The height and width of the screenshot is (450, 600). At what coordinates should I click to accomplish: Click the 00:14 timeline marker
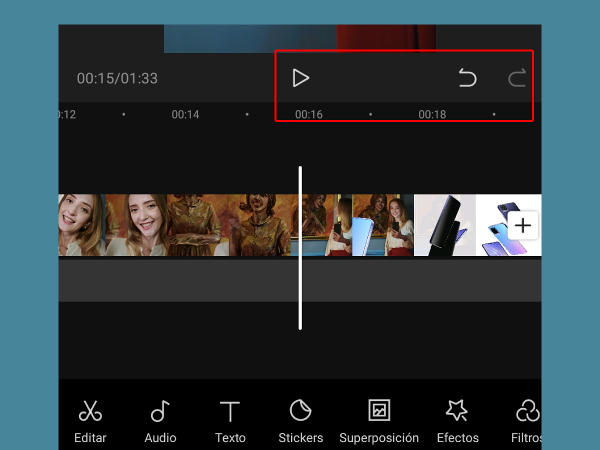pyautogui.click(x=185, y=114)
